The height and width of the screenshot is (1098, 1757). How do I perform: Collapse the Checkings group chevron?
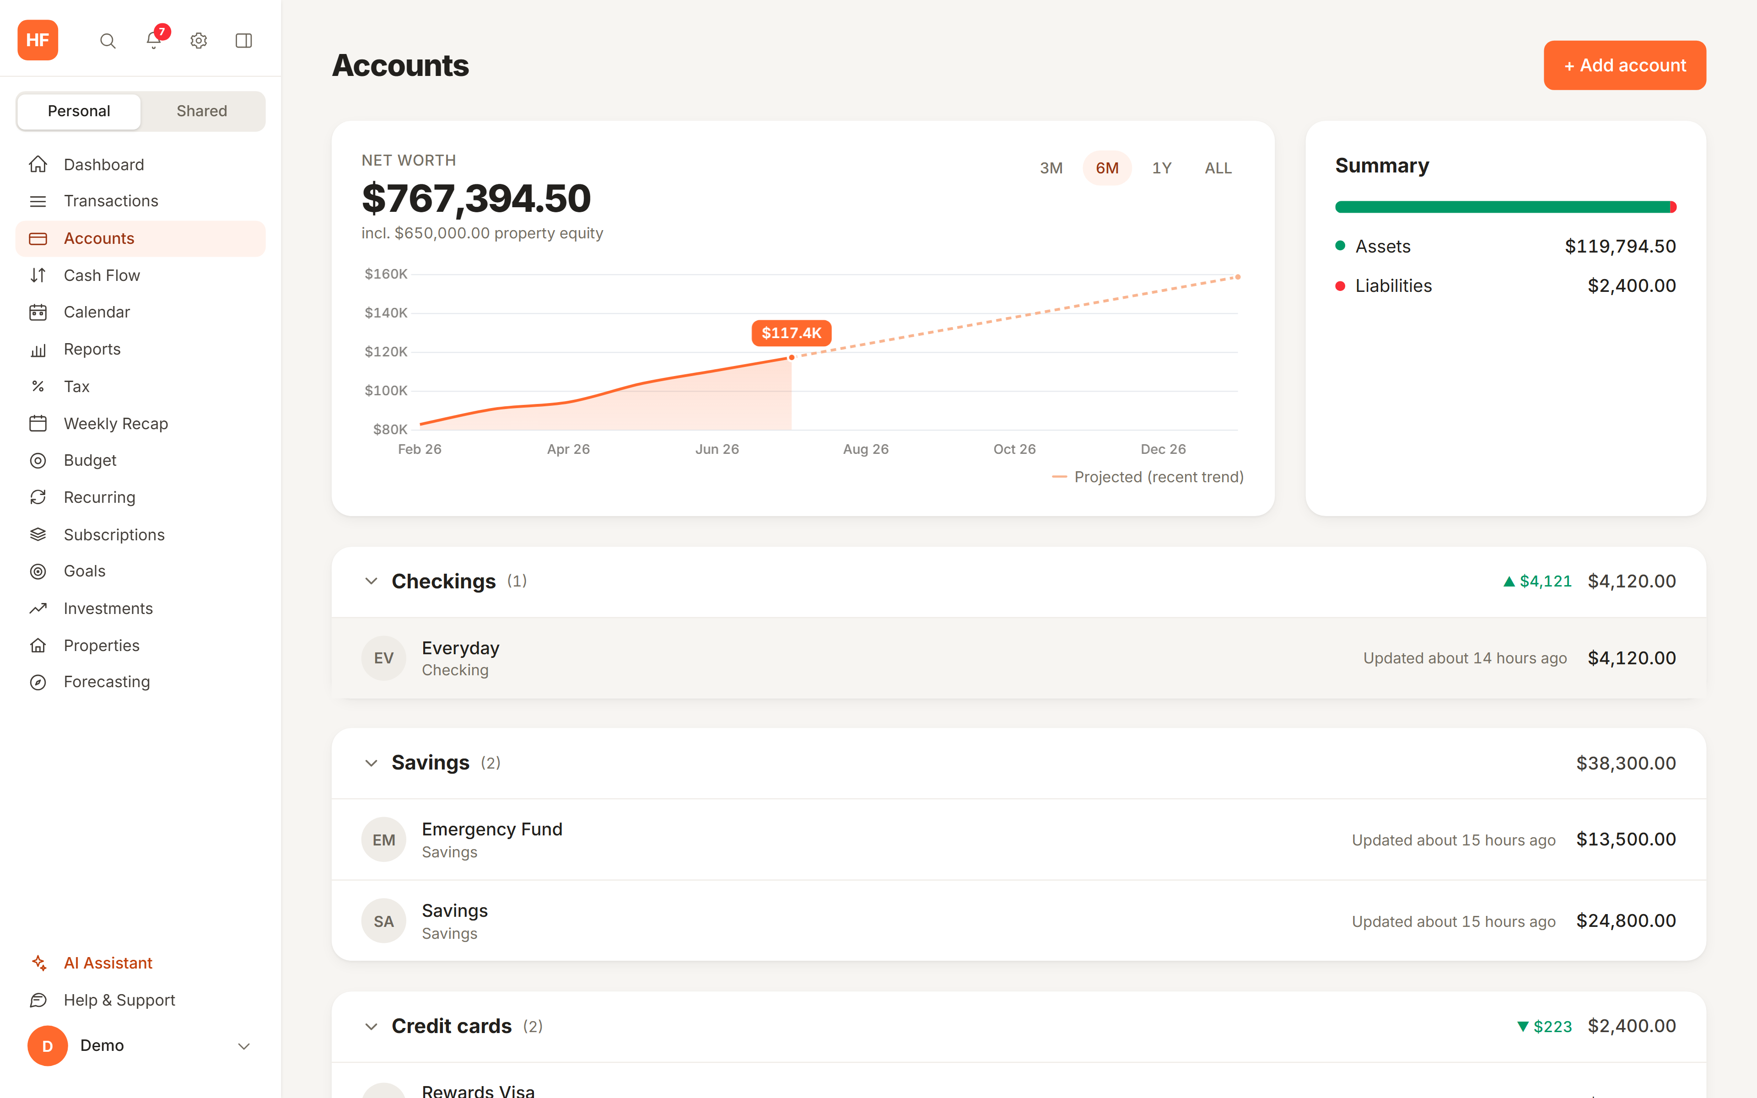coord(371,581)
